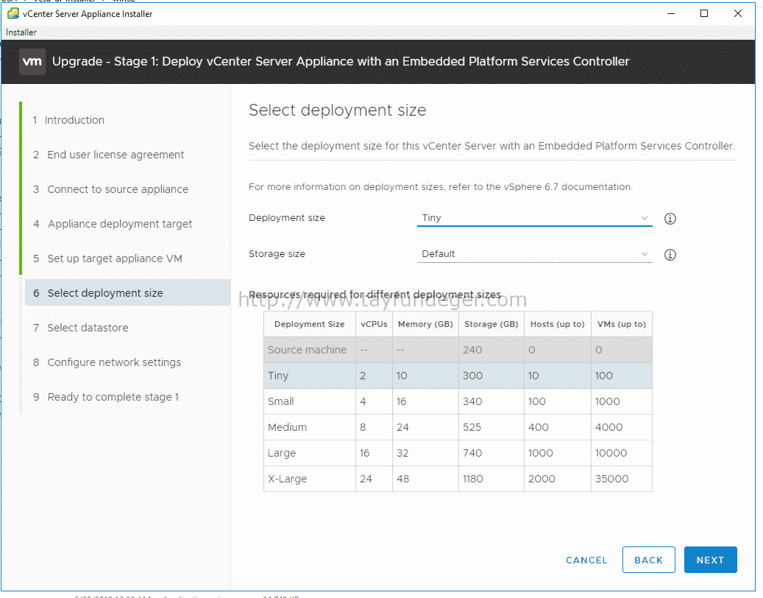Select step 7 Select datastore
The height and width of the screenshot is (598, 763).
pyautogui.click(x=80, y=328)
